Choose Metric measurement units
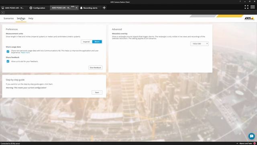 click(x=97, y=42)
